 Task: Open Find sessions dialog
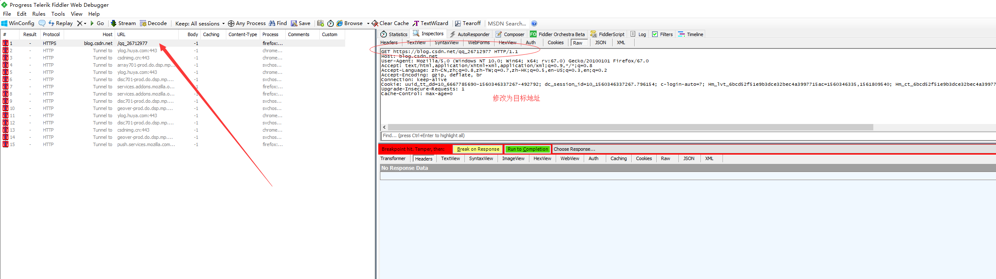[278, 23]
